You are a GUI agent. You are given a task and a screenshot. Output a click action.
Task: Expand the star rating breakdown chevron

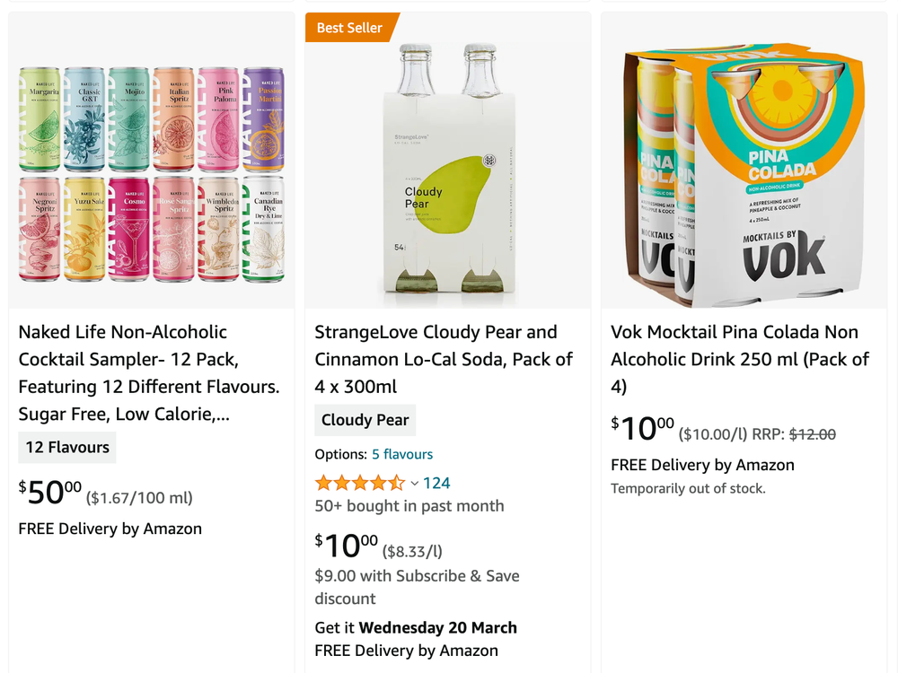pos(415,483)
